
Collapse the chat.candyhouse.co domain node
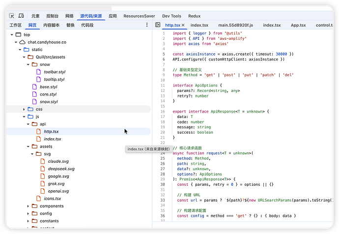(16, 42)
